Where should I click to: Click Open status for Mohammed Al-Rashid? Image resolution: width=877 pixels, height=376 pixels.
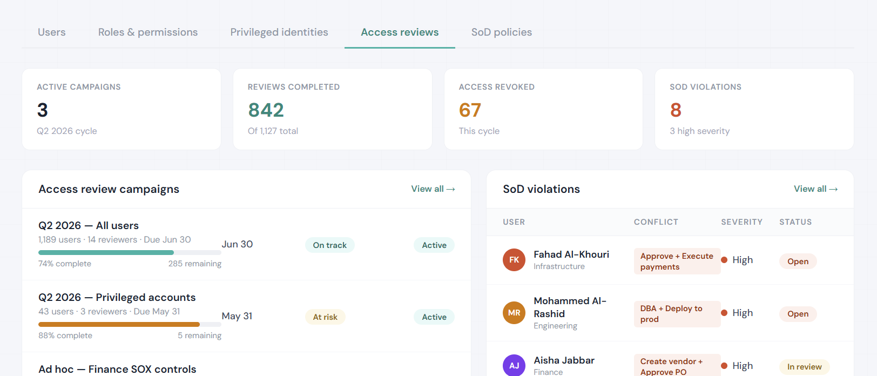(798, 314)
